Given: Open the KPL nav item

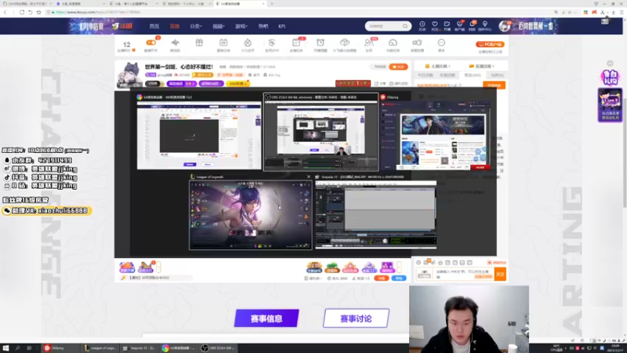Looking at the screenshot, I should 282,26.
